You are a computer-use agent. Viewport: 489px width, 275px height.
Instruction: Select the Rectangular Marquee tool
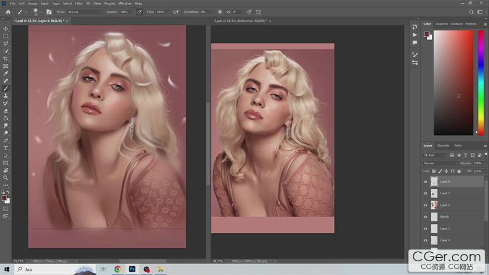click(x=6, y=37)
